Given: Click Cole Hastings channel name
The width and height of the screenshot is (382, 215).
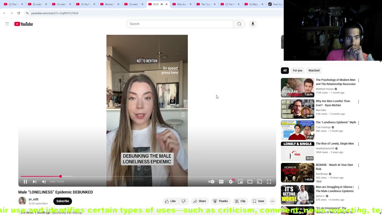Looking at the screenshot, I should (x=323, y=127).
